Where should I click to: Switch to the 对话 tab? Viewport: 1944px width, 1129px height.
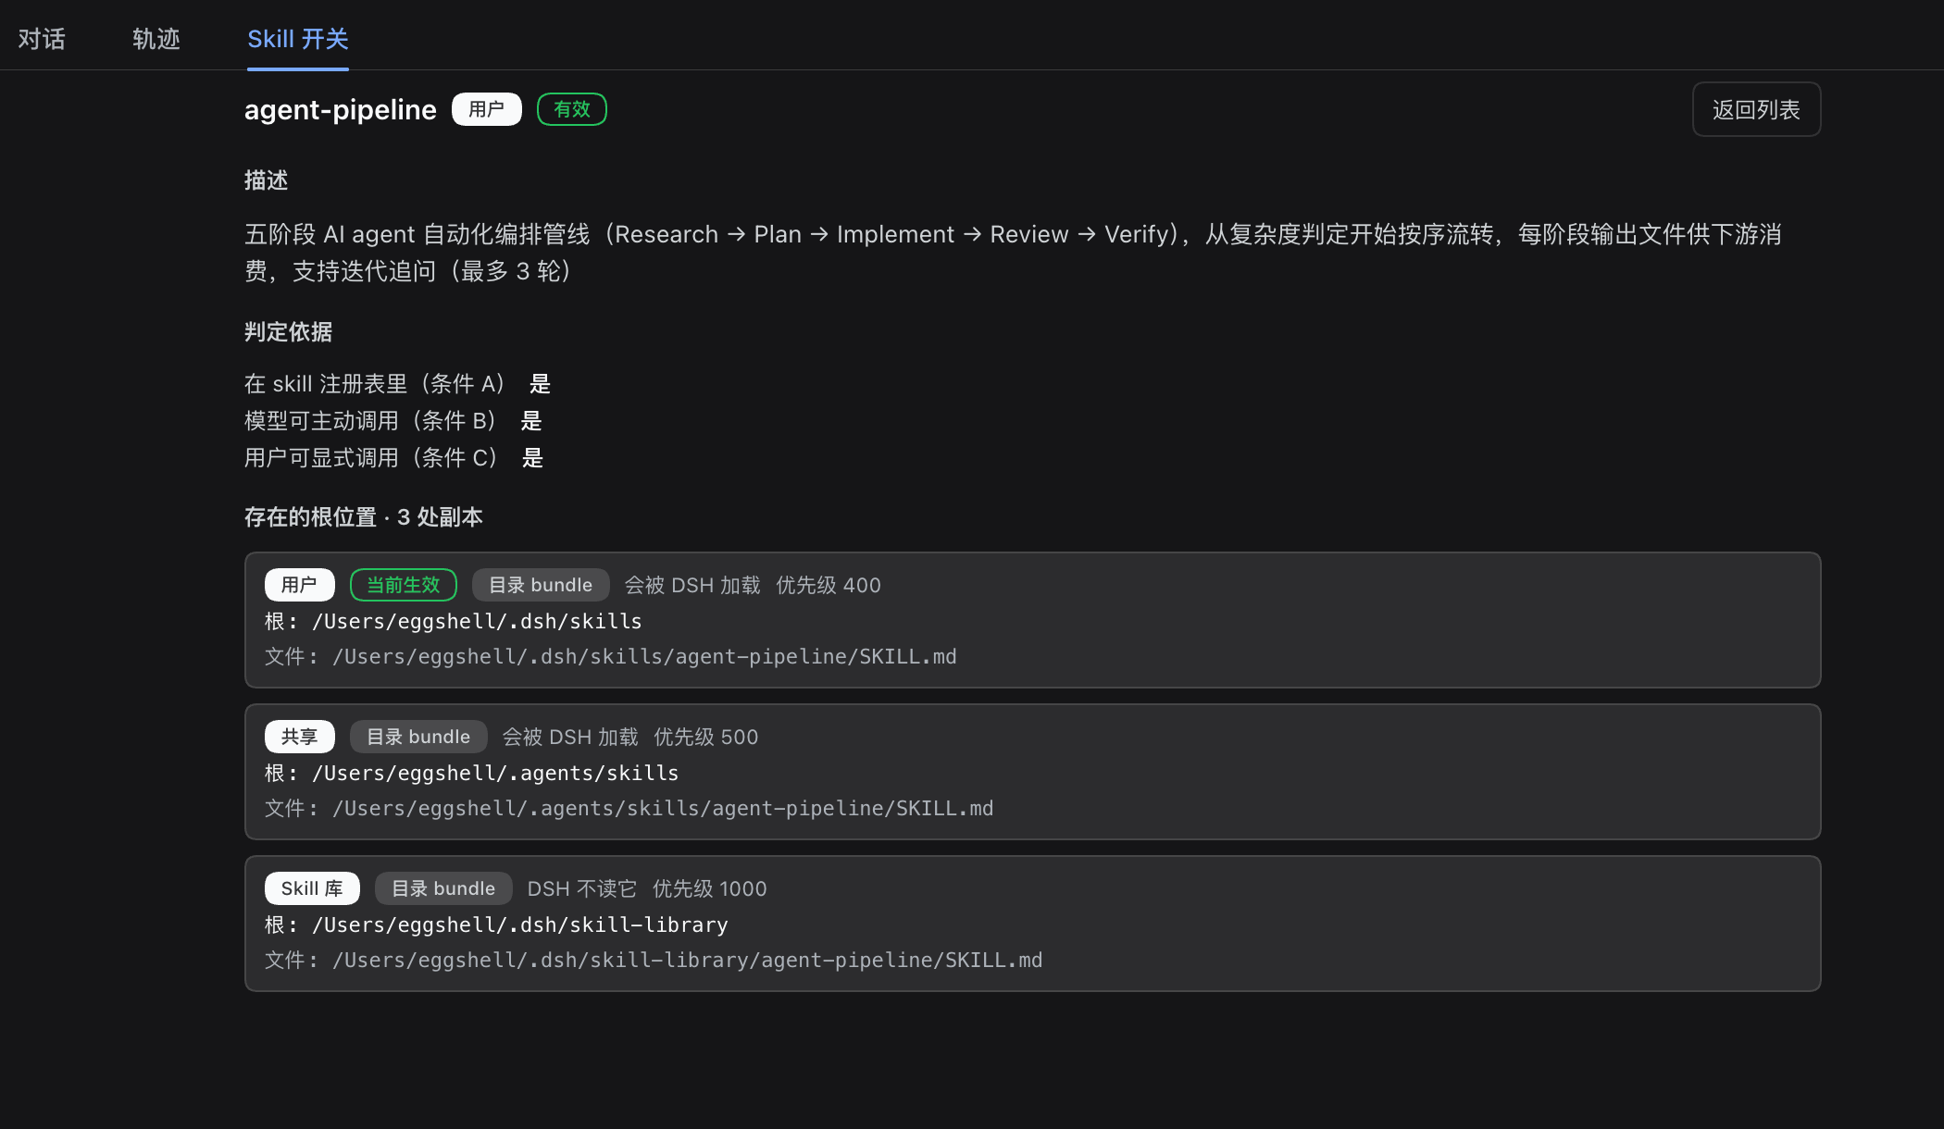click(x=42, y=39)
